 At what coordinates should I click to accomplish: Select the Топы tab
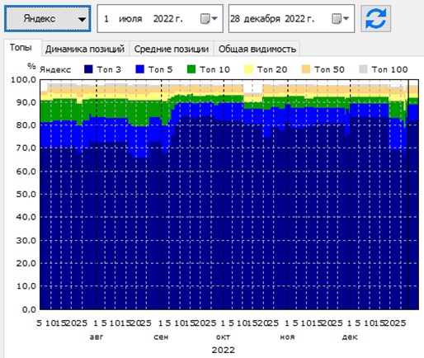[x=21, y=47]
